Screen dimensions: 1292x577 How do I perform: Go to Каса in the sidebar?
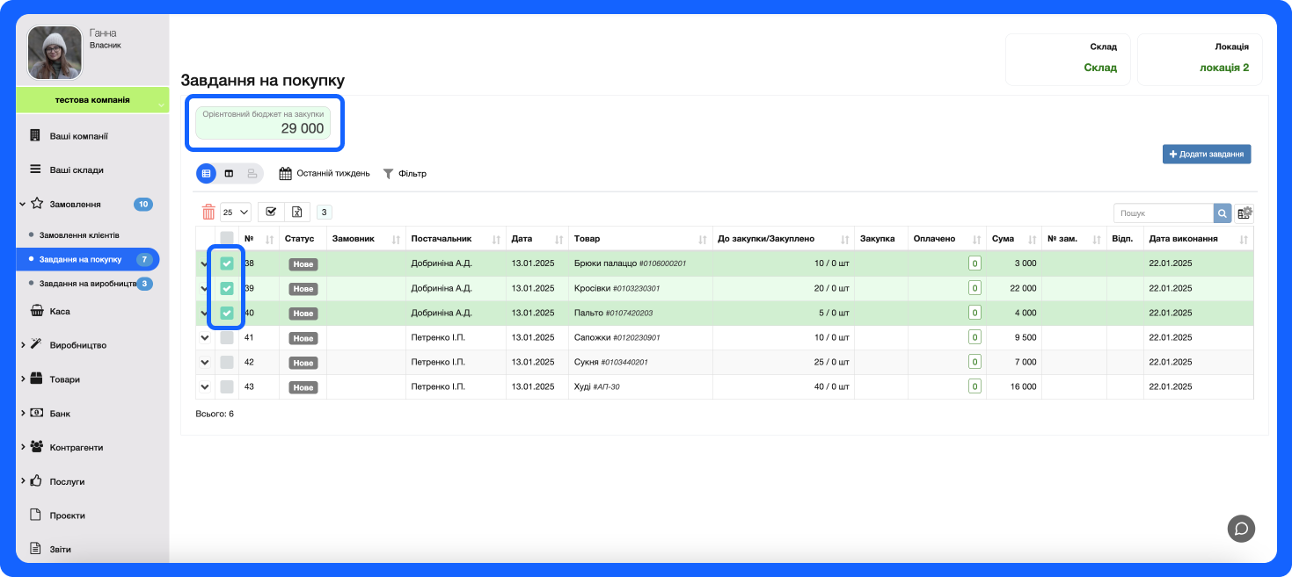point(60,311)
